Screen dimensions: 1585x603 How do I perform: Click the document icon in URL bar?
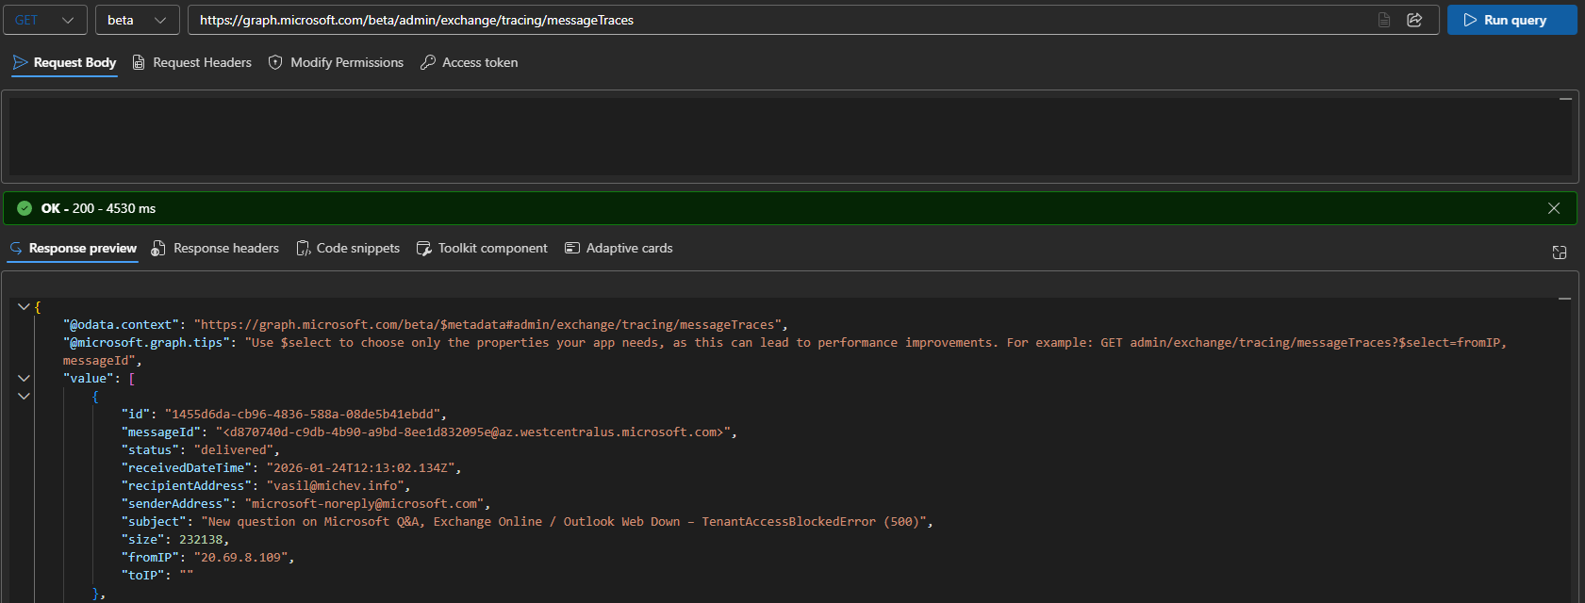click(1384, 20)
